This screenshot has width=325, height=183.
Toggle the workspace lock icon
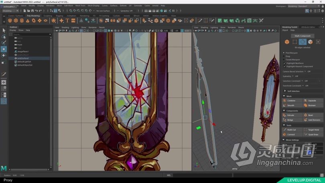(322, 6)
